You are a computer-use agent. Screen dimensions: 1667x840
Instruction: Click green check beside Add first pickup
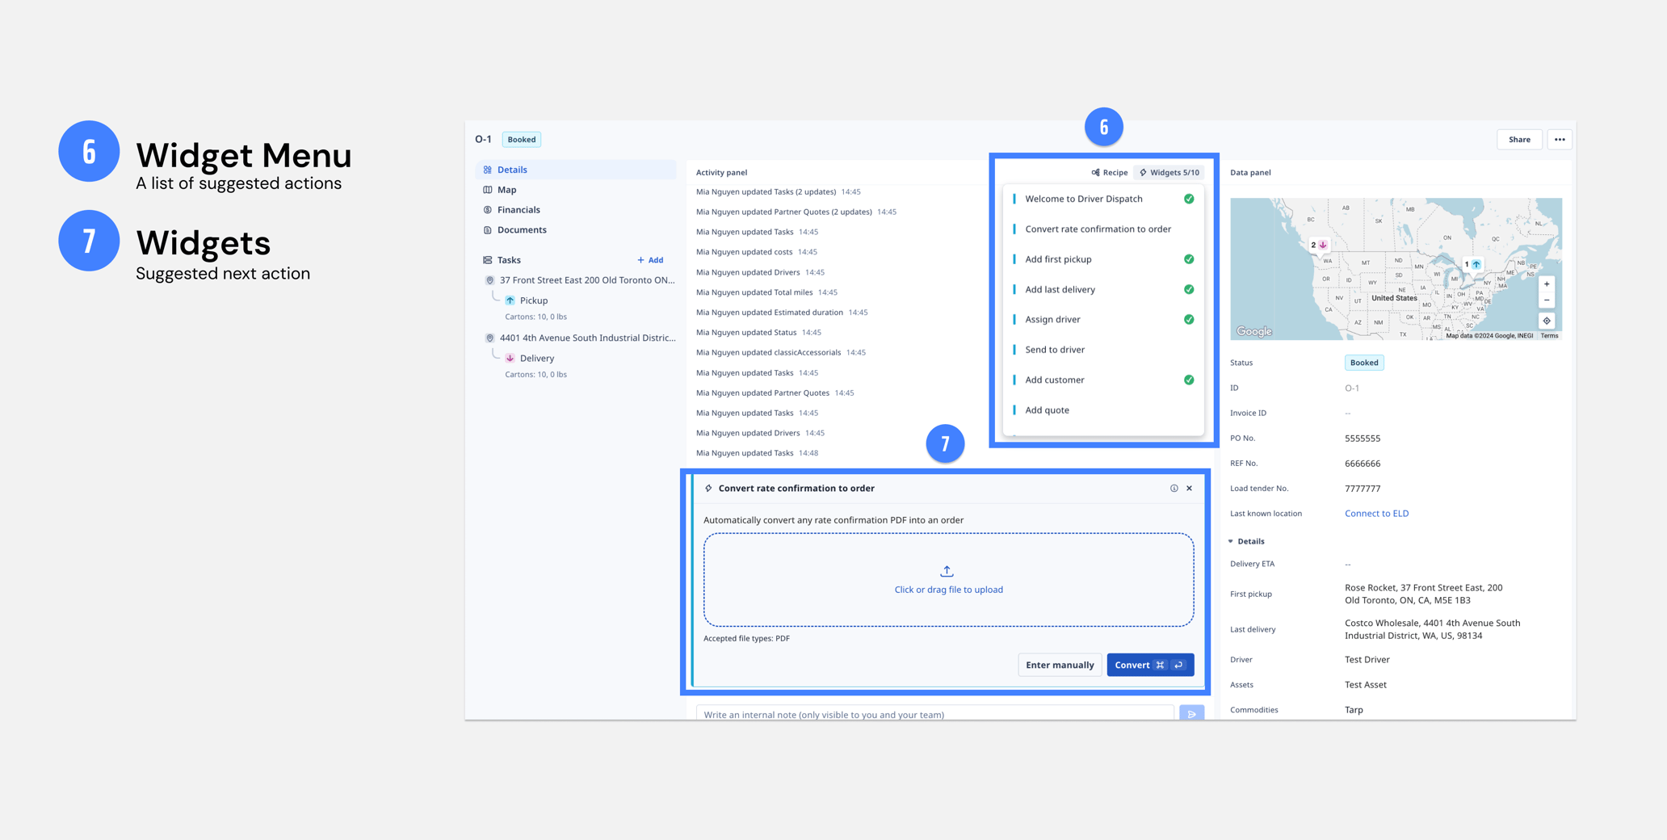tap(1189, 259)
